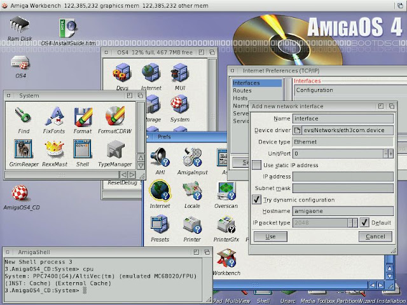
Task: Click System window horizontal scrollbar
Action: pyautogui.click(x=62, y=175)
